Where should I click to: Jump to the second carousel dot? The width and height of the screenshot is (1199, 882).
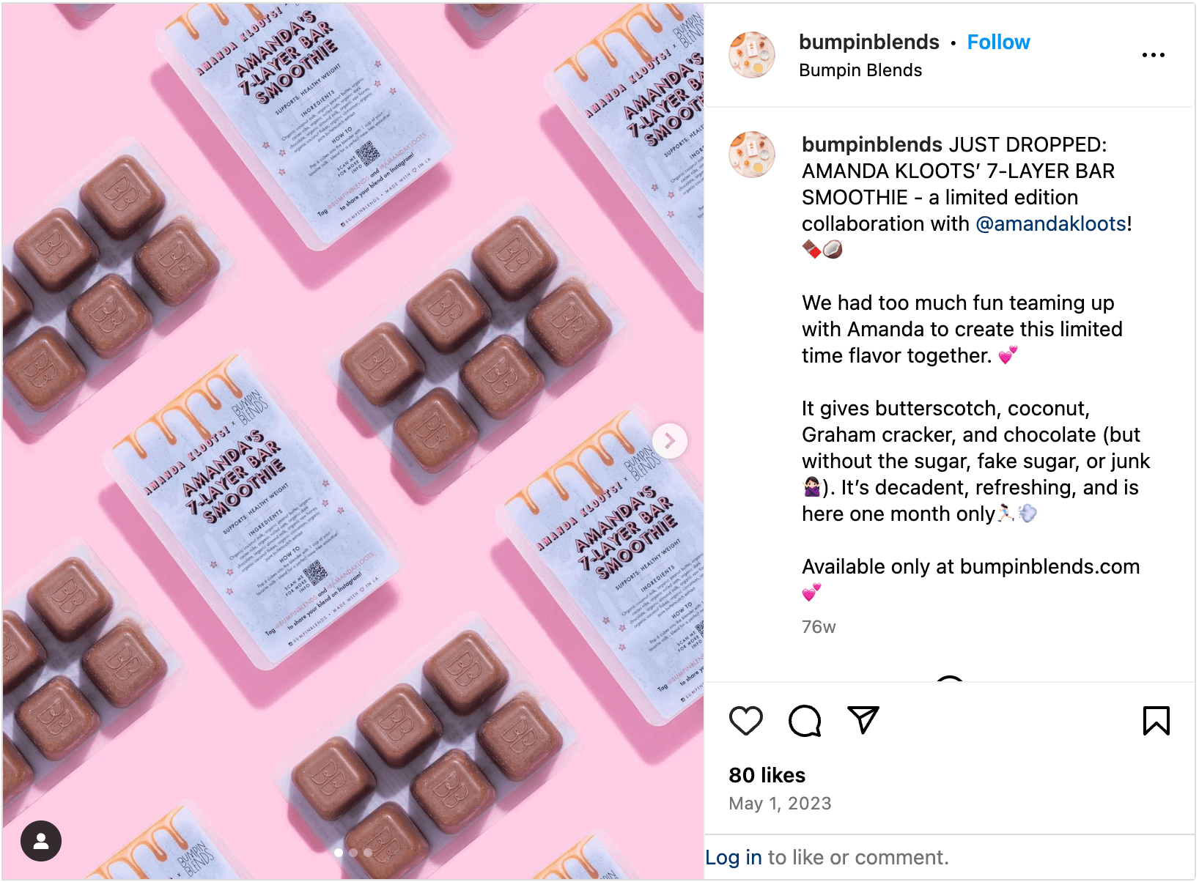353,853
